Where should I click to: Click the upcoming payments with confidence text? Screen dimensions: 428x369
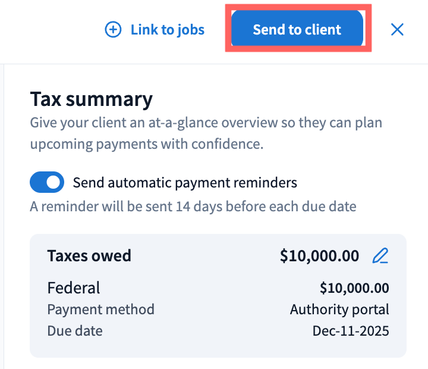(x=146, y=144)
